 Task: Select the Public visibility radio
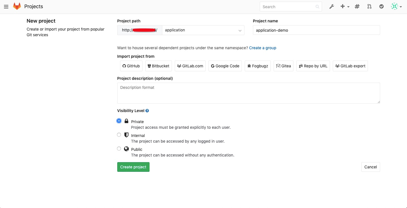coord(119,149)
